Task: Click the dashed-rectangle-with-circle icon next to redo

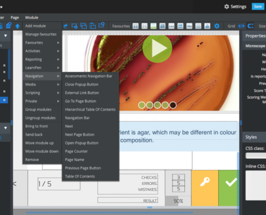Action: point(74,26)
